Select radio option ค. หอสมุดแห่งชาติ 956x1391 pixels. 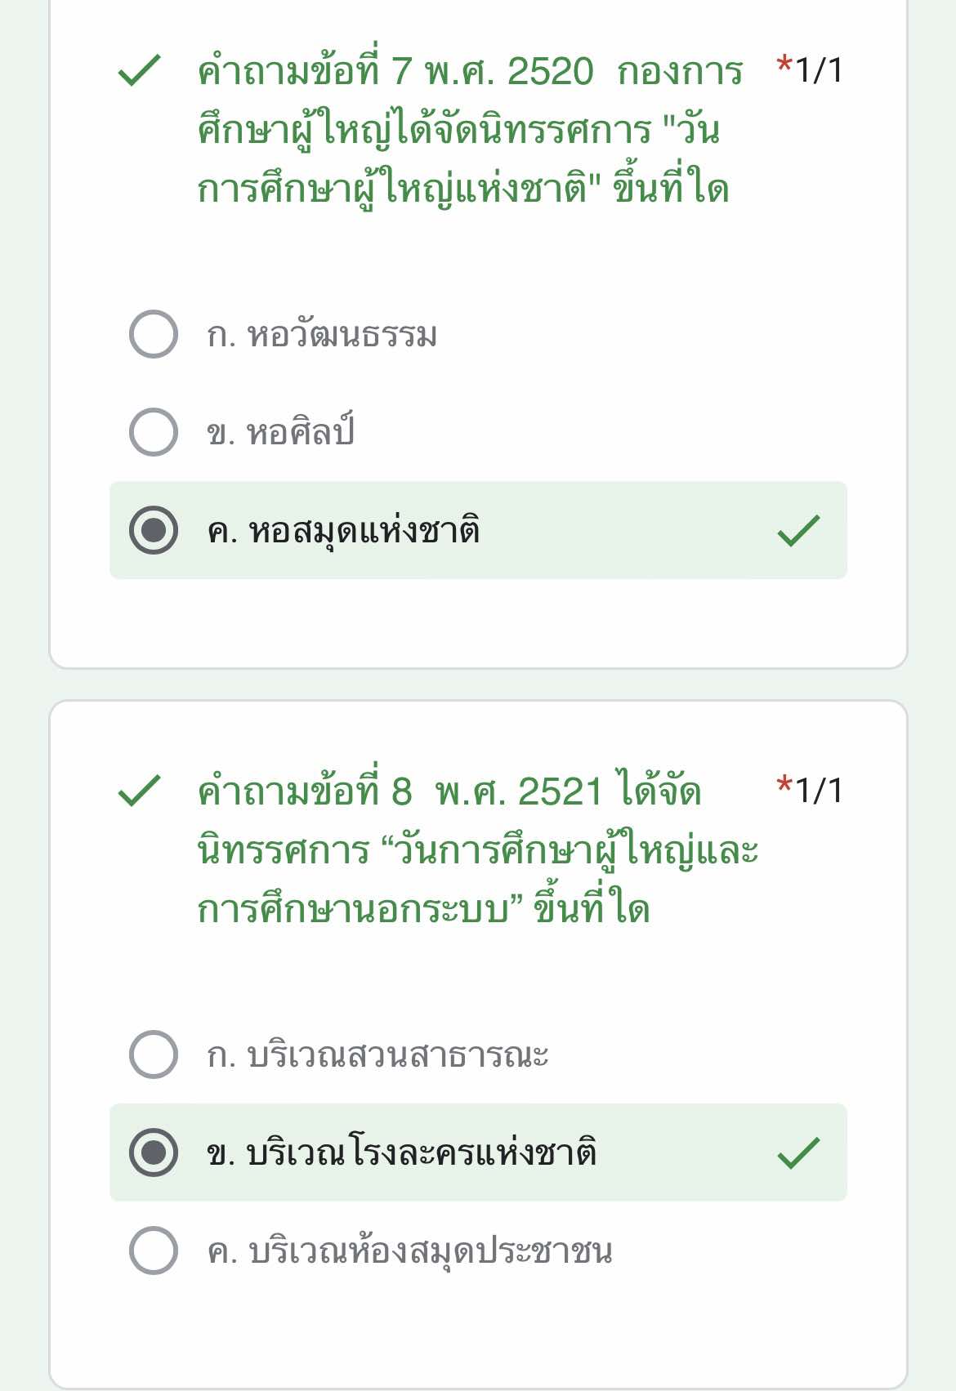point(154,530)
